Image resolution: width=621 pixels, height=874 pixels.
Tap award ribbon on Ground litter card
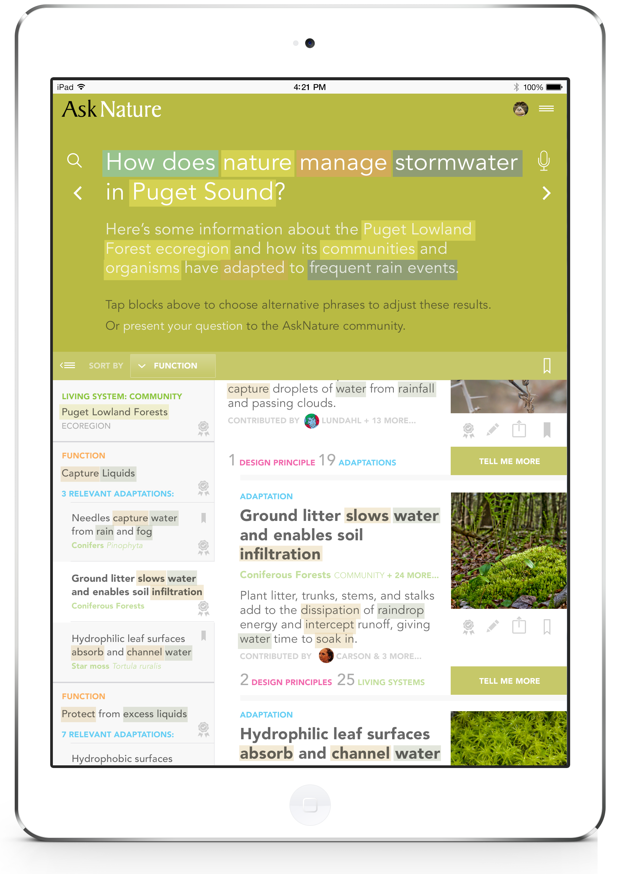[468, 627]
